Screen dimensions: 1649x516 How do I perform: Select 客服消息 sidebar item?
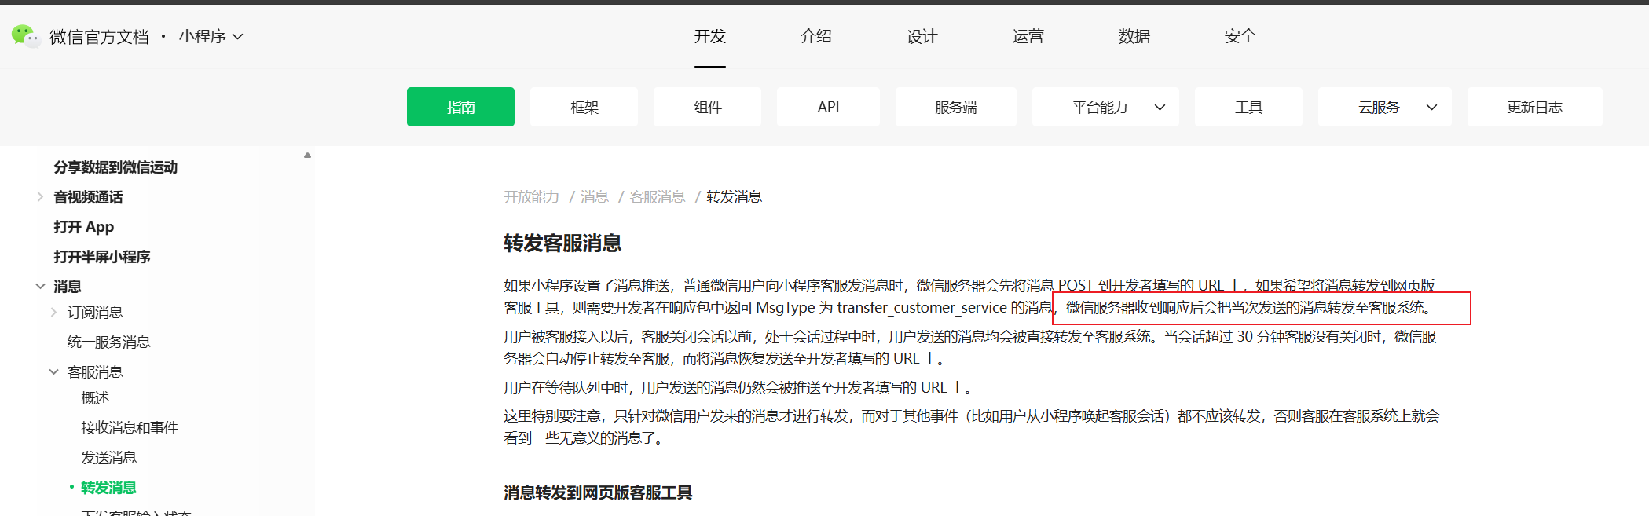click(x=95, y=372)
